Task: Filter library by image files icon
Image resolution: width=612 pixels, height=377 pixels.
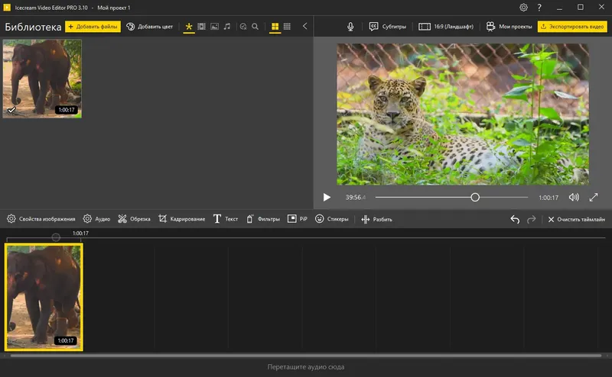Action: point(214,26)
